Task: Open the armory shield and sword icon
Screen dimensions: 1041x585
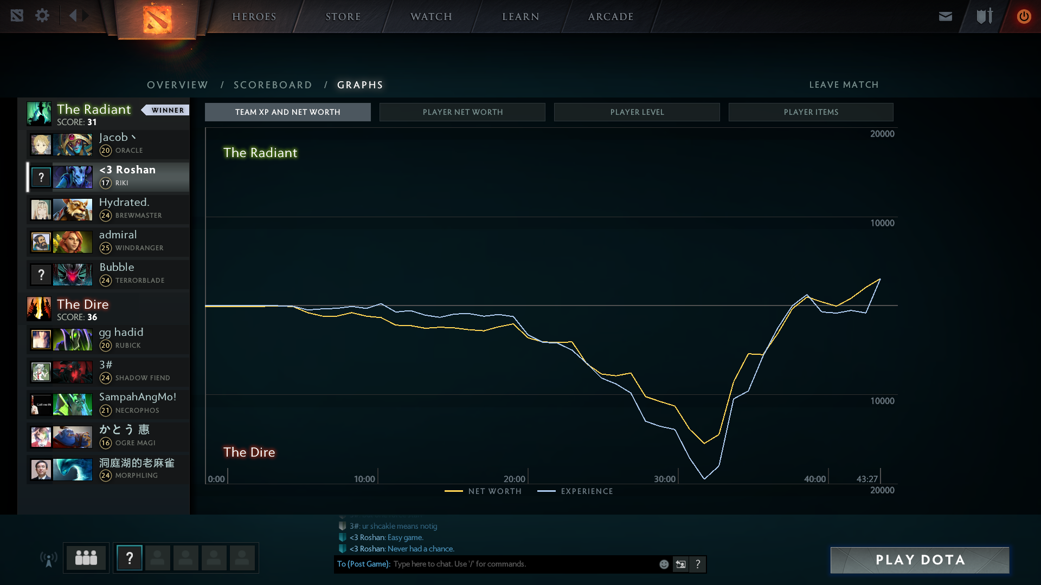Action: click(x=985, y=16)
